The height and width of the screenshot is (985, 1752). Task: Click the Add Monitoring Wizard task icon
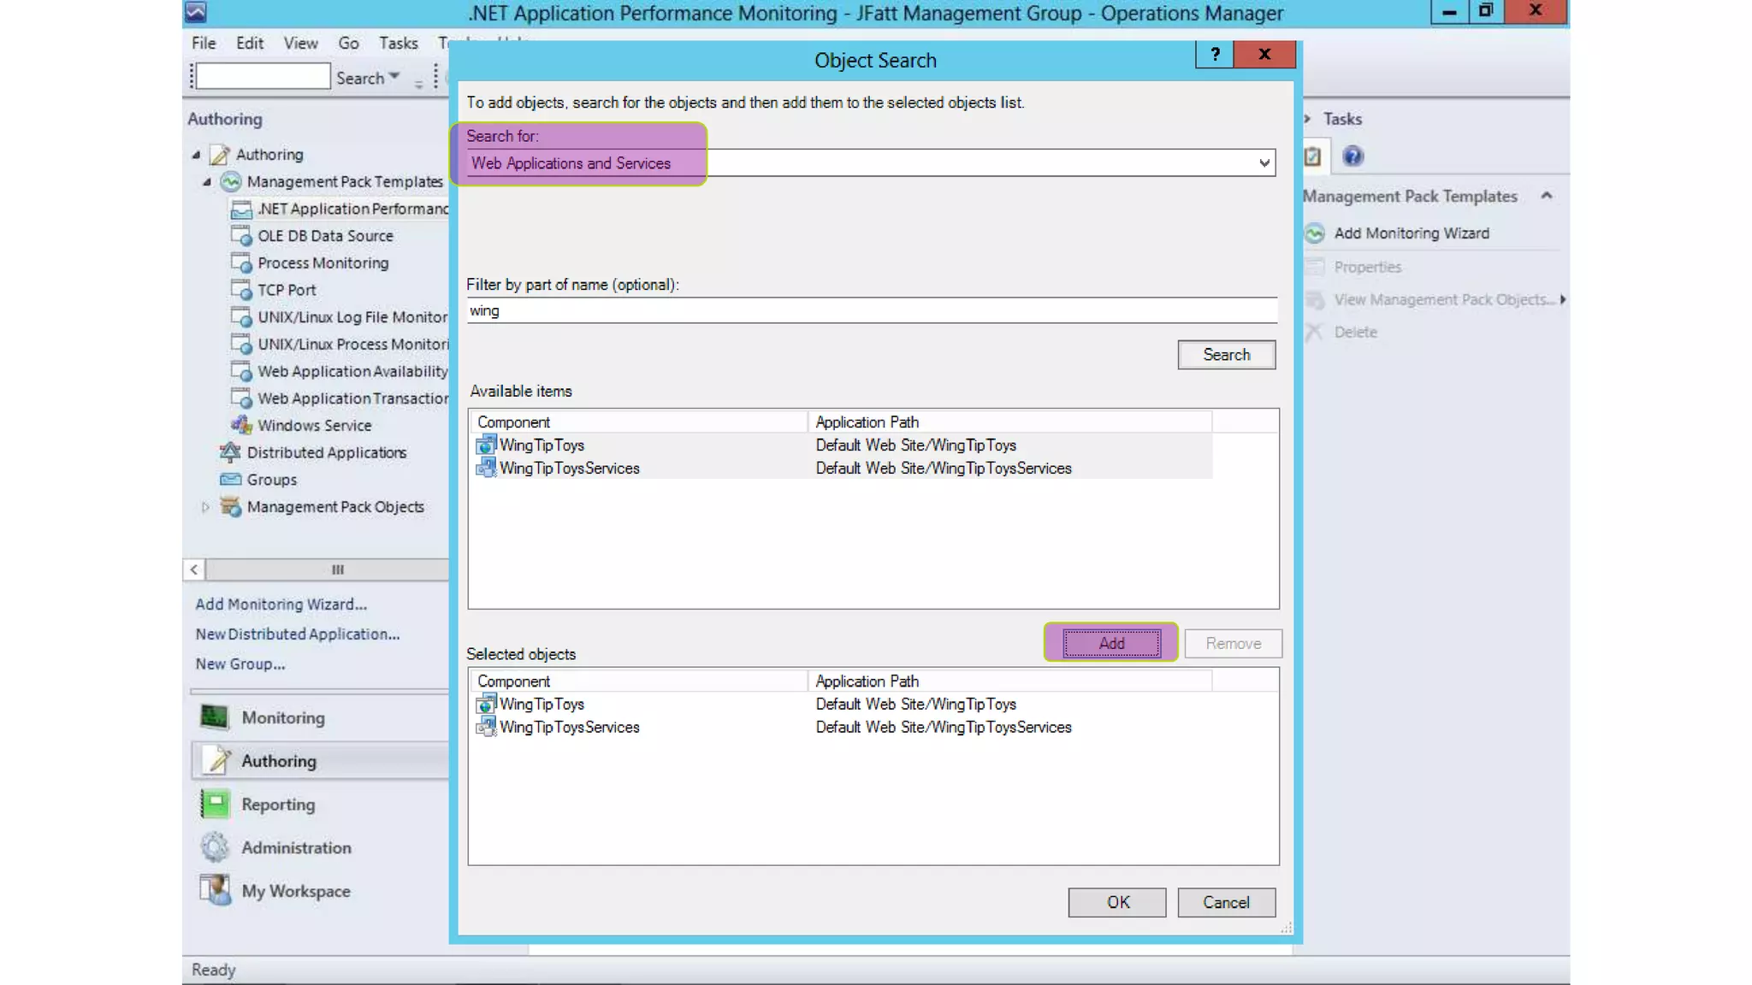(1315, 233)
